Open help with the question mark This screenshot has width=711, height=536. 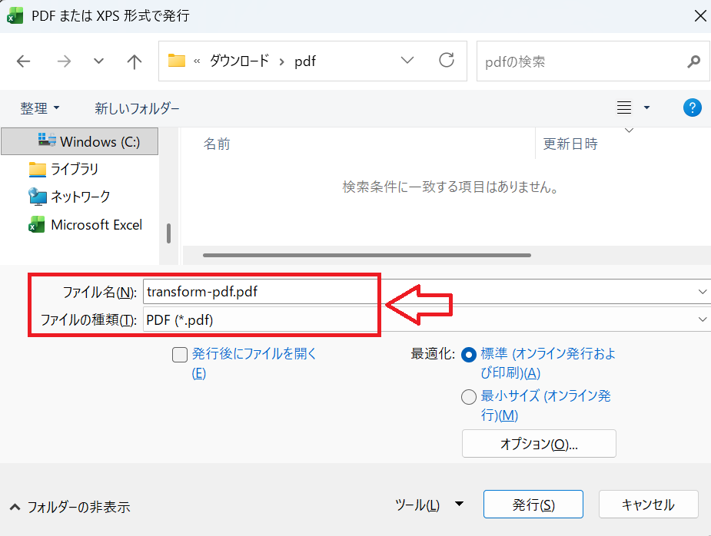click(x=692, y=108)
